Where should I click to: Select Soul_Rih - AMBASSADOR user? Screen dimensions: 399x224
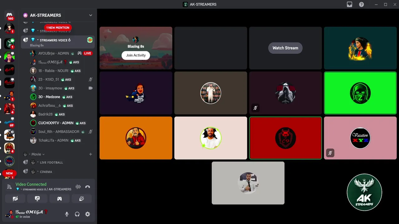(61, 132)
